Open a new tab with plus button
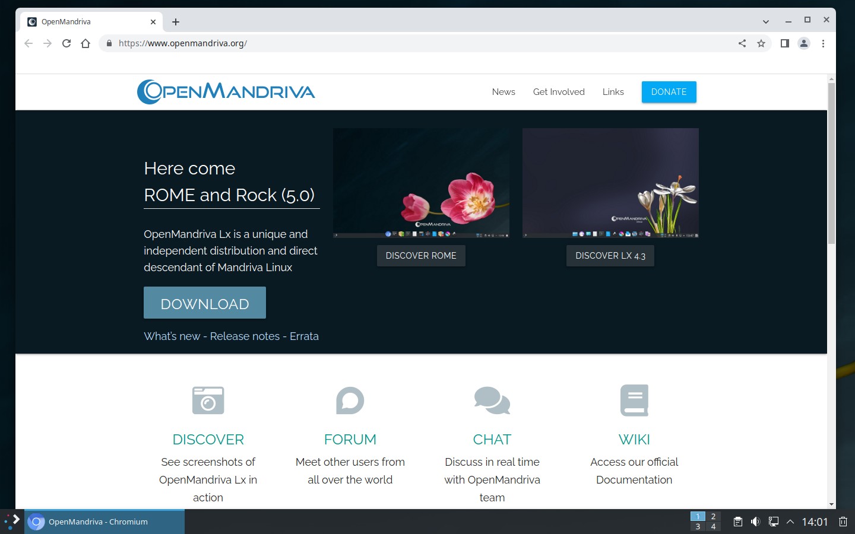 point(176,22)
